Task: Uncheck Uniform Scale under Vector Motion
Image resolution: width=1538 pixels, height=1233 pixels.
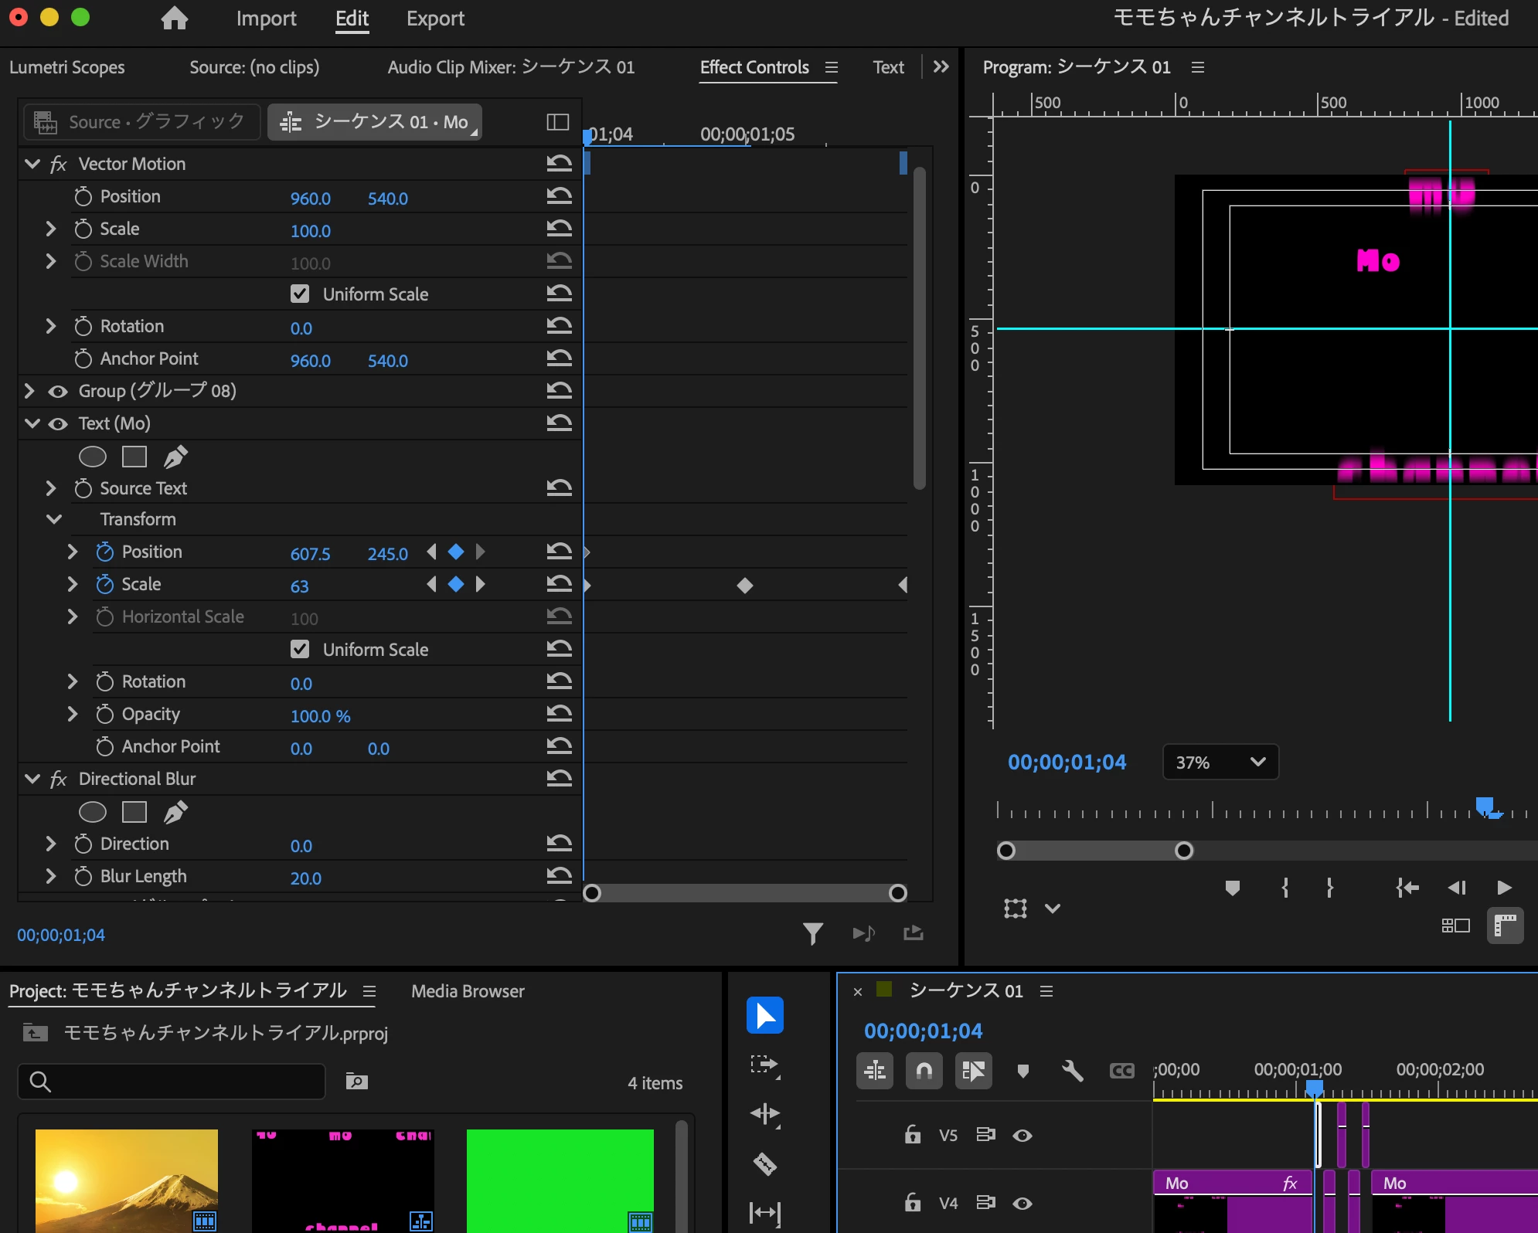Action: (x=300, y=294)
